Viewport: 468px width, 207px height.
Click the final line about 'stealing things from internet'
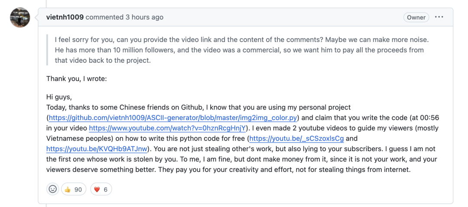point(228,170)
